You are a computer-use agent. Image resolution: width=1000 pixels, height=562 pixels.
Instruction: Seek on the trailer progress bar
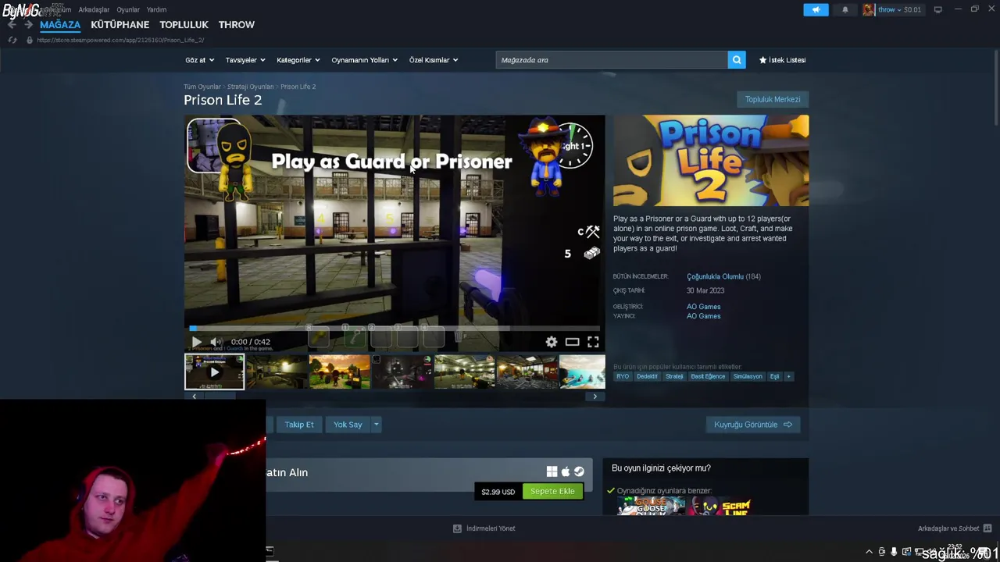point(395,329)
